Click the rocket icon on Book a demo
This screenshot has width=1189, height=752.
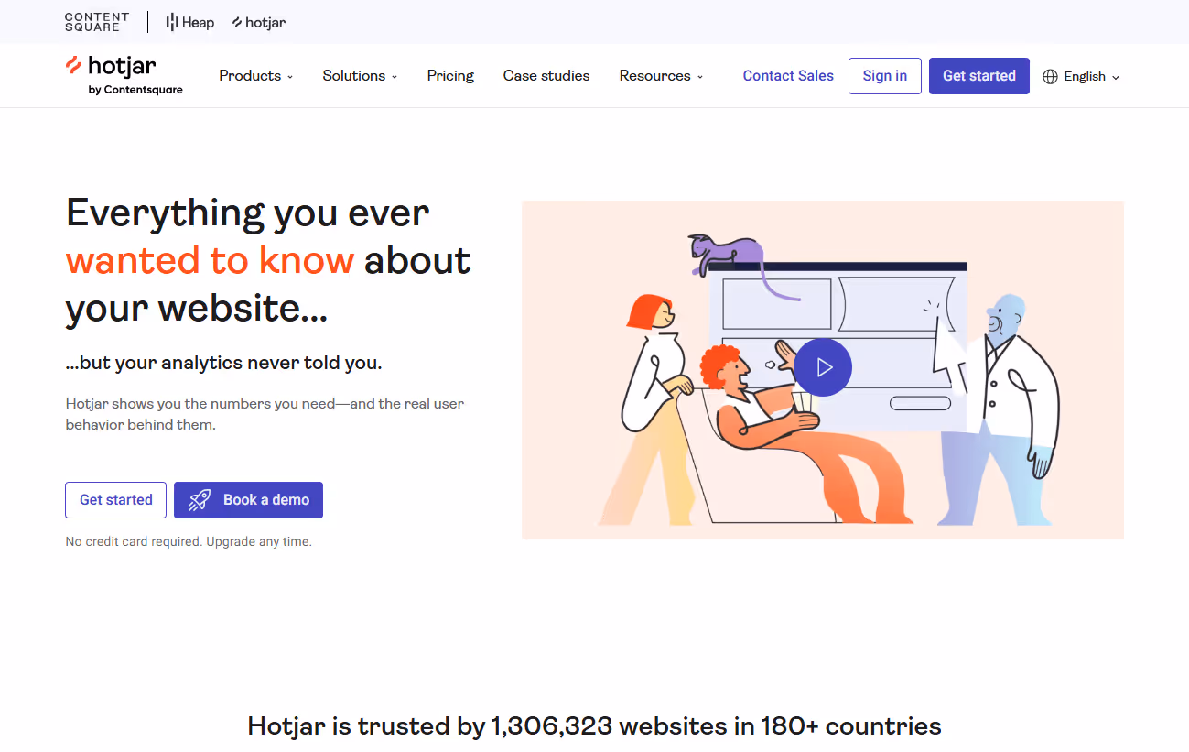point(200,500)
